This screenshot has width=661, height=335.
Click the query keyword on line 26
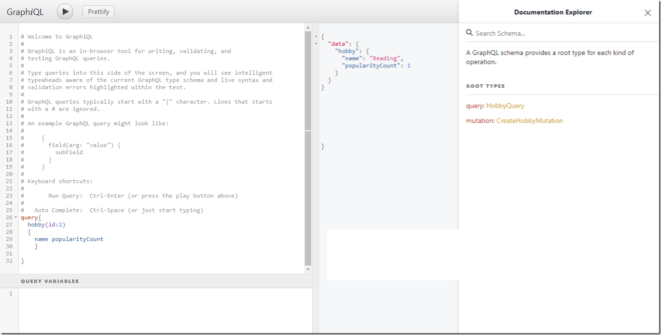pos(28,217)
